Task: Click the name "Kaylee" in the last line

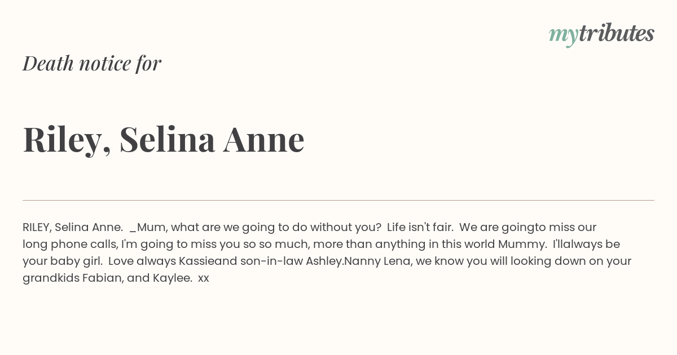Action: pos(172,278)
